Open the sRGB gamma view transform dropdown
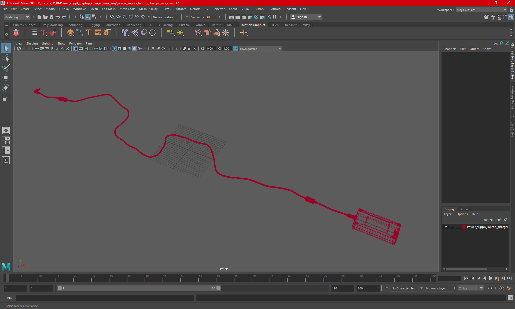Viewport: 515px width, 309px height. [260, 49]
